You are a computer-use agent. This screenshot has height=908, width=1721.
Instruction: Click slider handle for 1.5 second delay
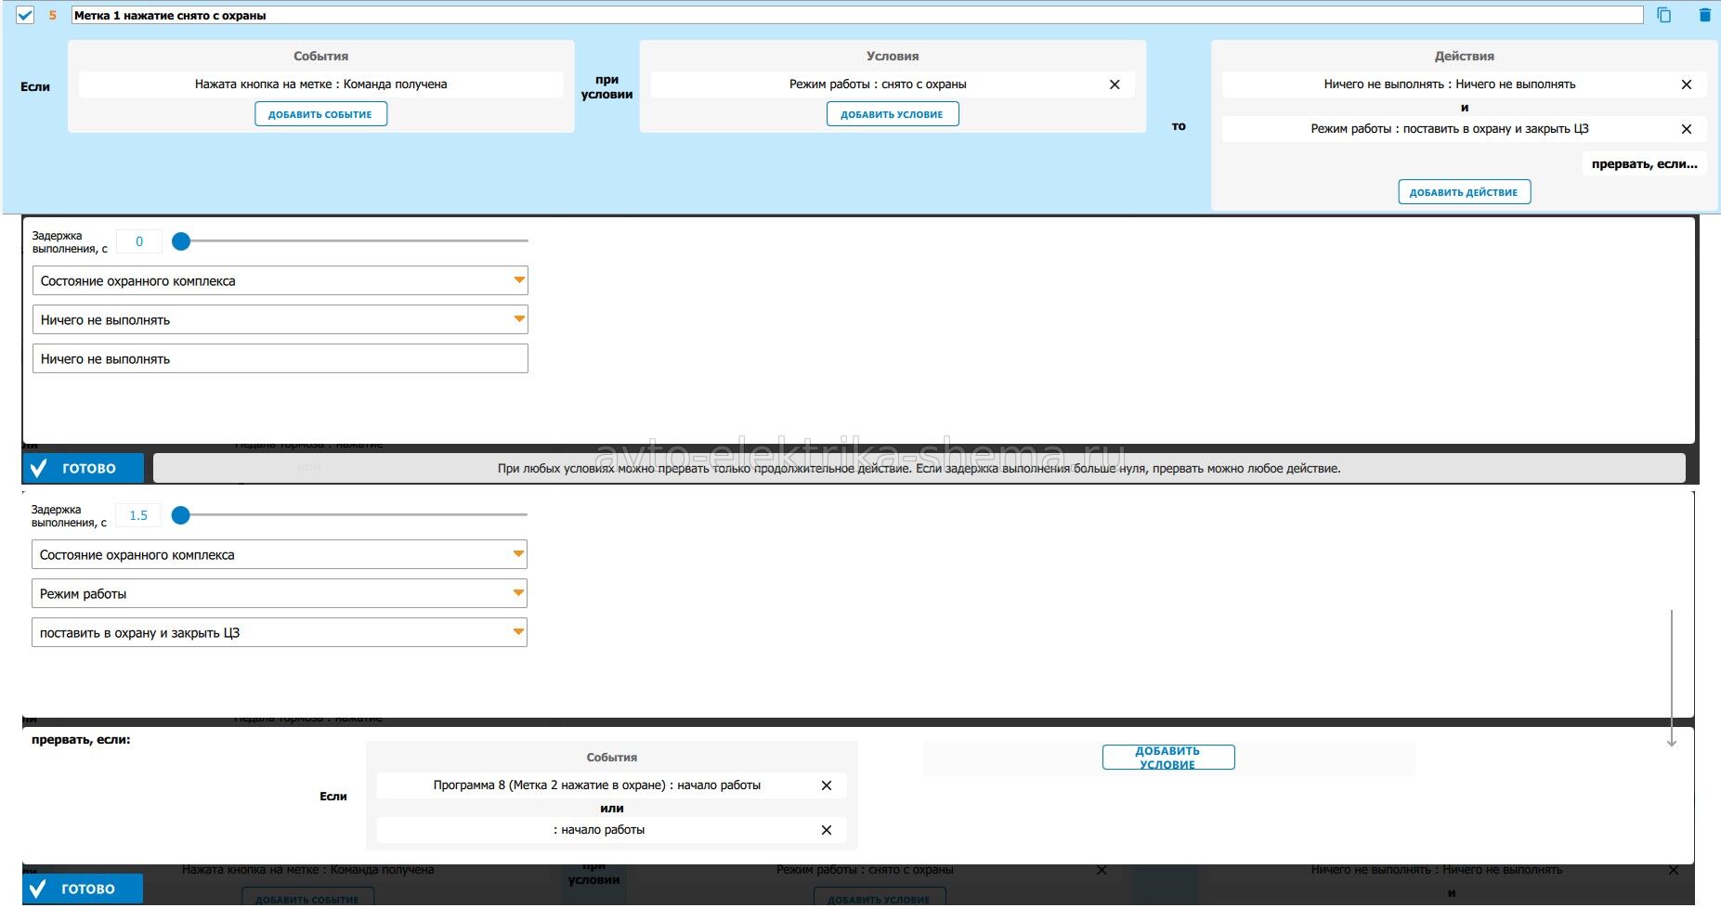pyautogui.click(x=181, y=515)
